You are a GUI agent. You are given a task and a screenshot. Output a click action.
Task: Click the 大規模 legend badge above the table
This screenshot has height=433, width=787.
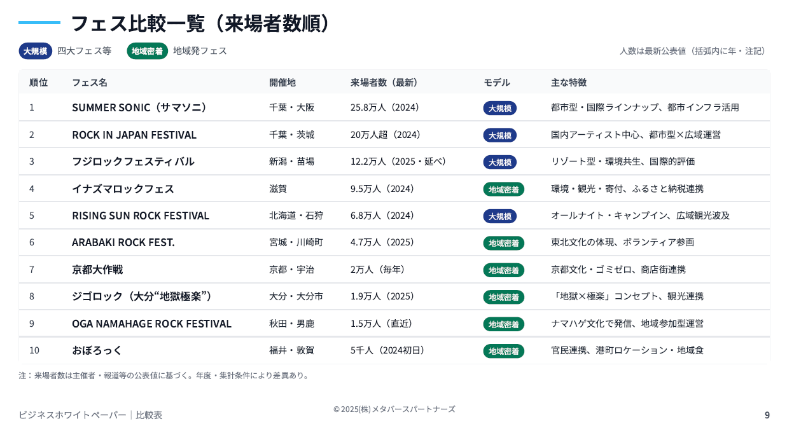coord(36,51)
